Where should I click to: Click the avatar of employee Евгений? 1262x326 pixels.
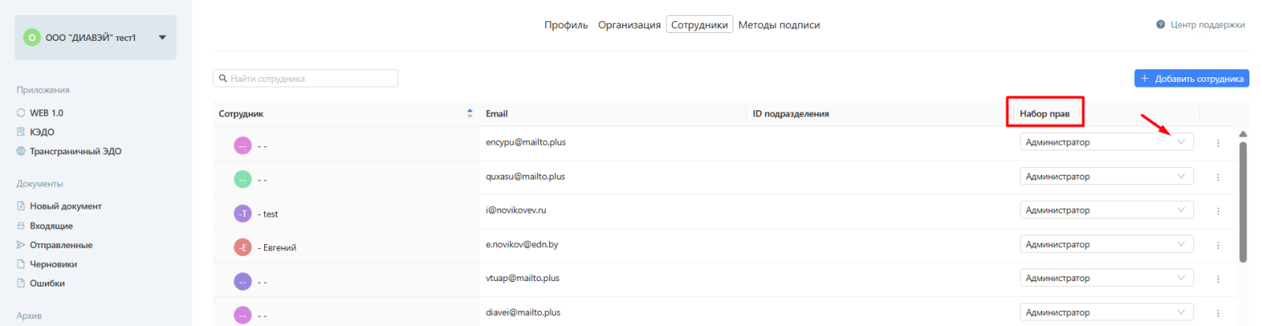243,247
